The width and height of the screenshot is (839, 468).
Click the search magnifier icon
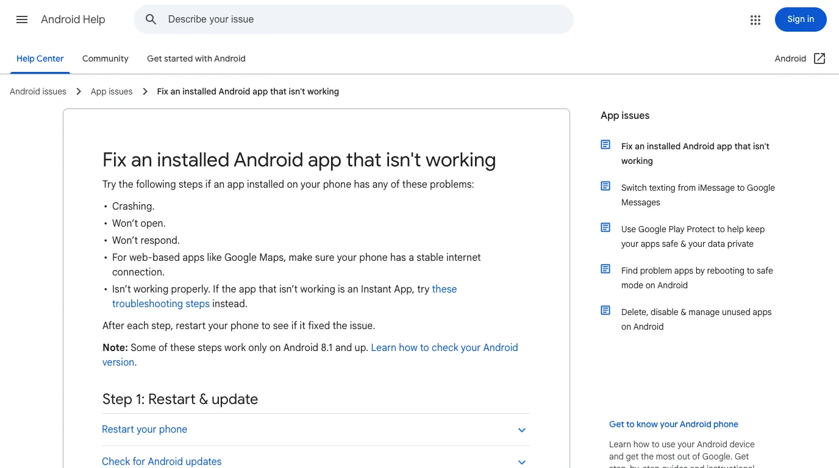click(x=151, y=19)
